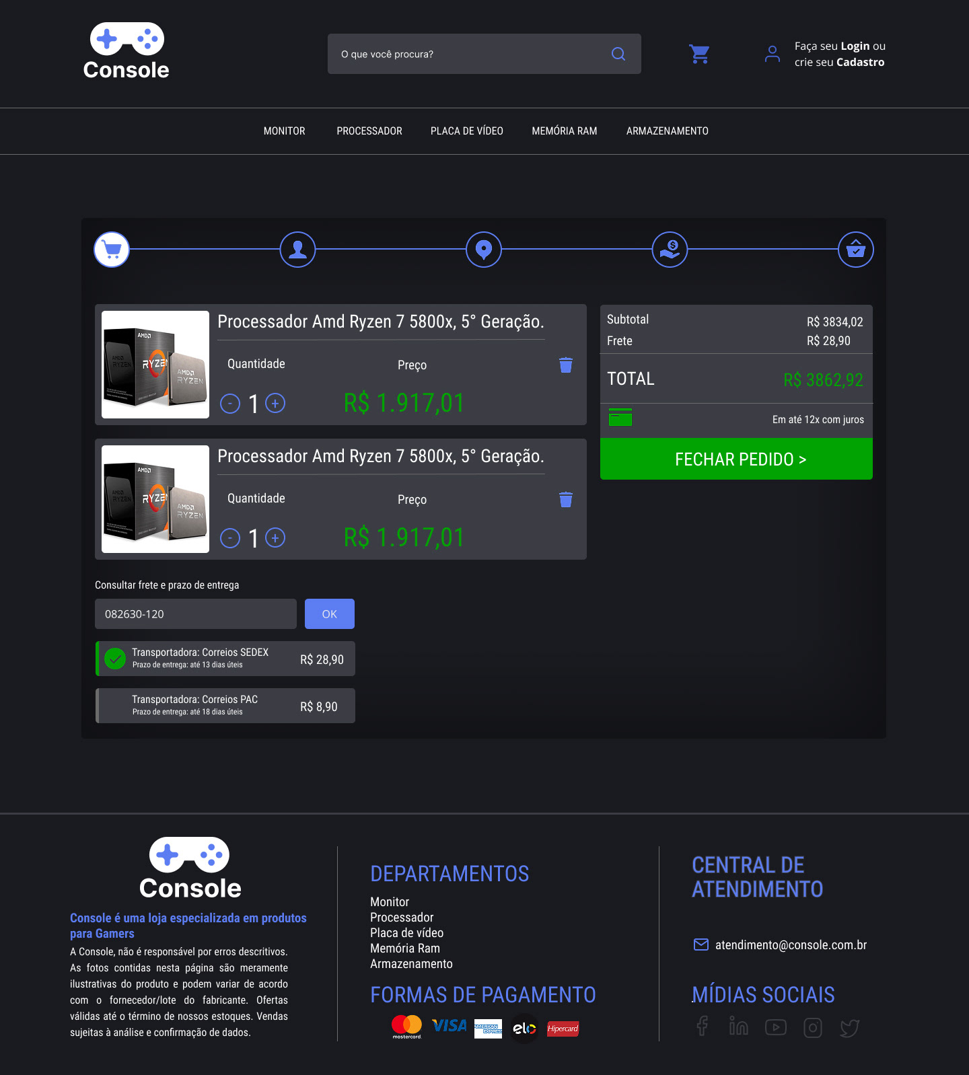Click the Console logo in the footer
The image size is (969, 1075).
(x=190, y=868)
